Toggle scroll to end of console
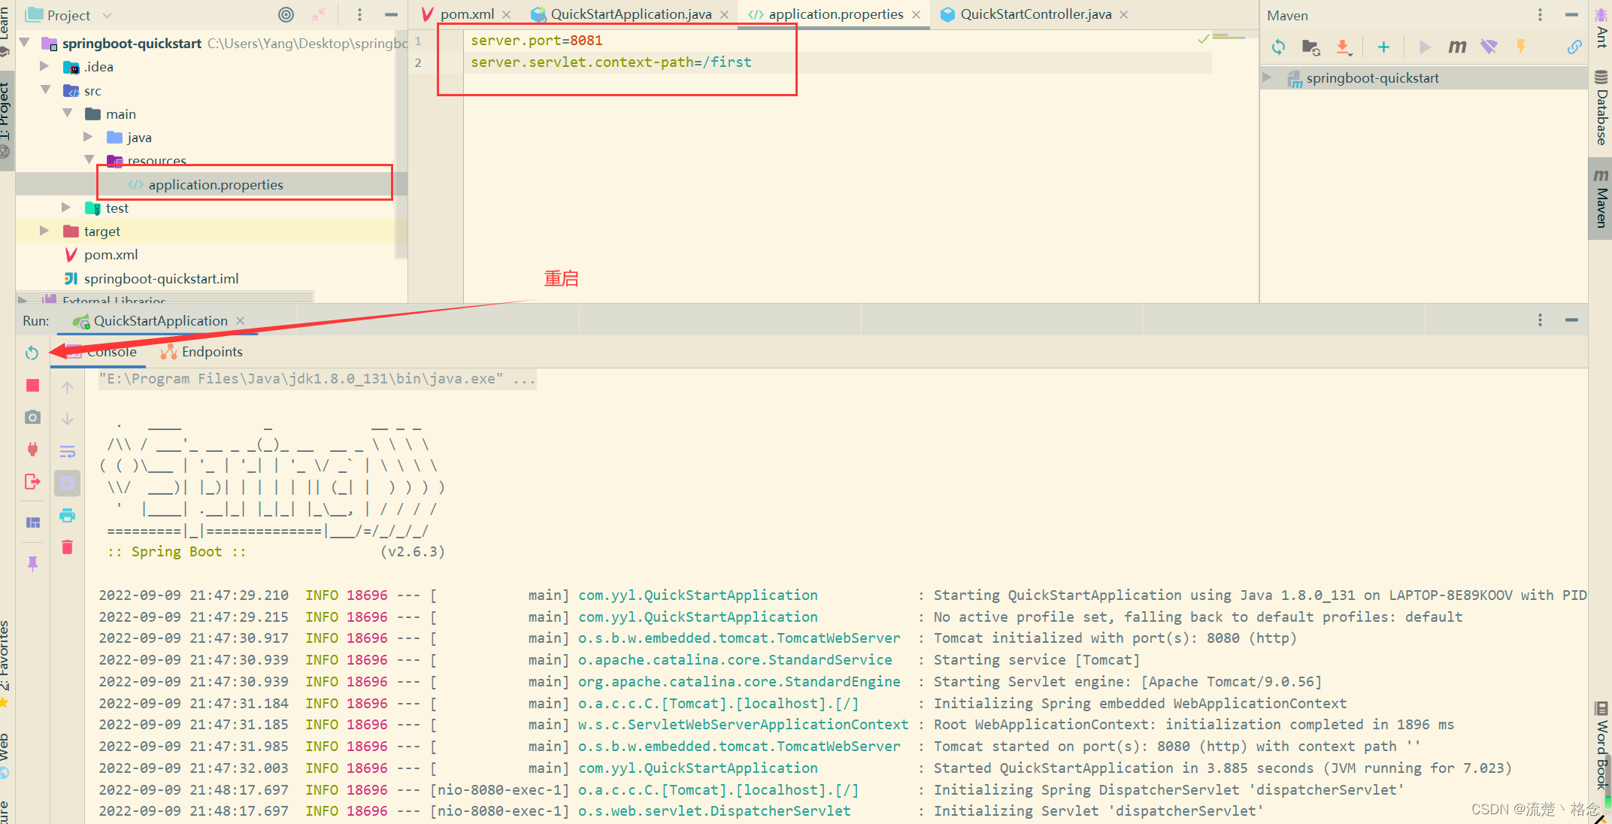 (x=67, y=483)
